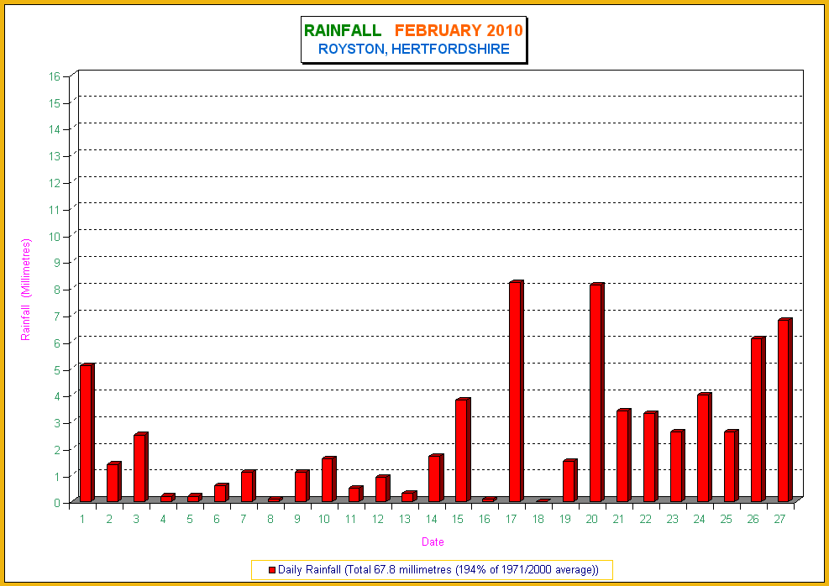Select the orange FEBRUARY 2010 title text
The width and height of the screenshot is (829, 586).
click(x=459, y=31)
